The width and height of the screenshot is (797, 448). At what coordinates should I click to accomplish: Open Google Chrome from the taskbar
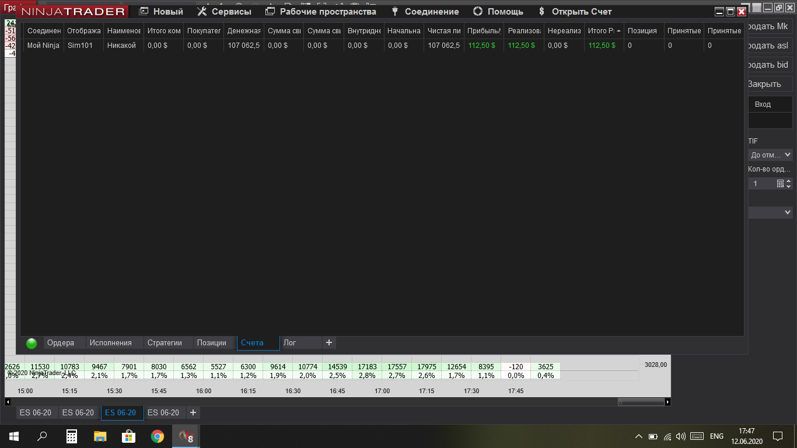click(x=158, y=436)
